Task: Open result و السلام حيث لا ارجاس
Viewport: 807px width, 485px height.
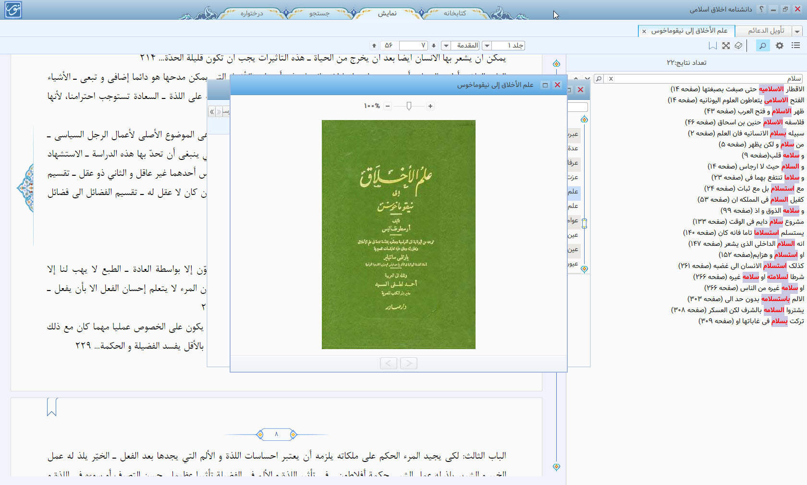Action: pyautogui.click(x=756, y=167)
